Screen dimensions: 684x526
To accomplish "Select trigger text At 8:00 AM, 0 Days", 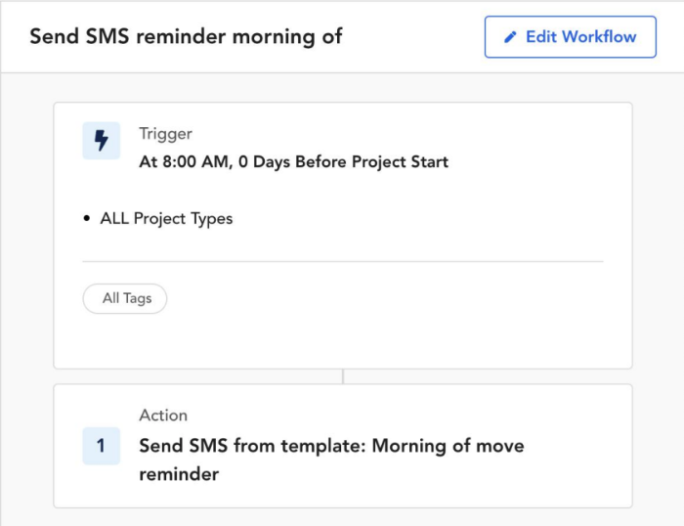I will 215,162.
